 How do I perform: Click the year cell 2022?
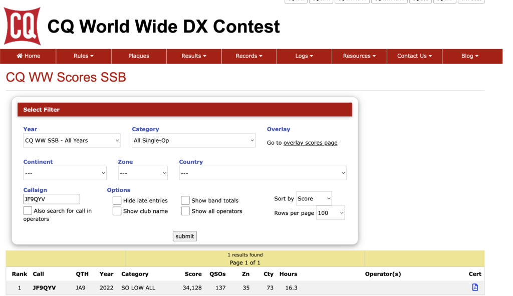(x=106, y=288)
